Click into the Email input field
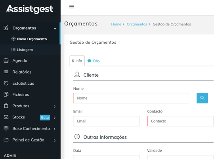 click(x=106, y=121)
